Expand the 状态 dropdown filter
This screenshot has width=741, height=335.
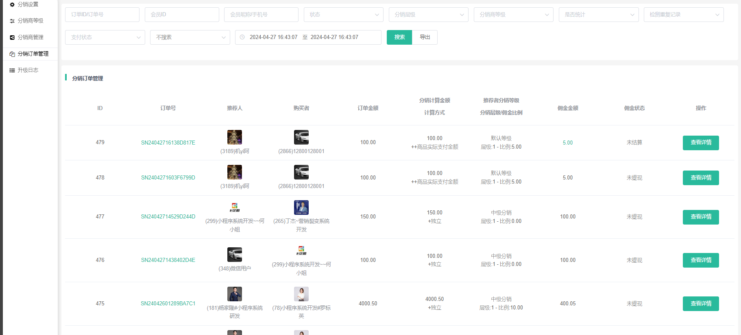(343, 15)
